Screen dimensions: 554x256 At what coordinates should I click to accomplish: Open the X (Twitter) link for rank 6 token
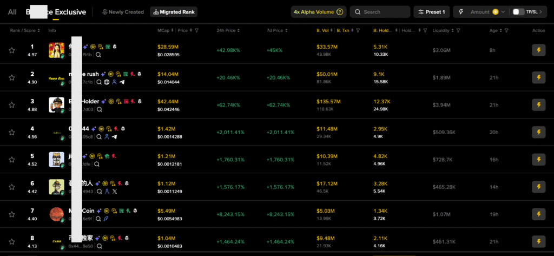114,191
